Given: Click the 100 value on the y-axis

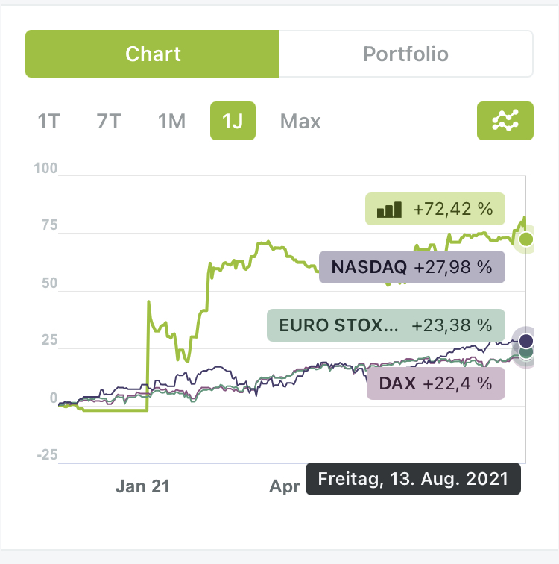Looking at the screenshot, I should (x=45, y=169).
